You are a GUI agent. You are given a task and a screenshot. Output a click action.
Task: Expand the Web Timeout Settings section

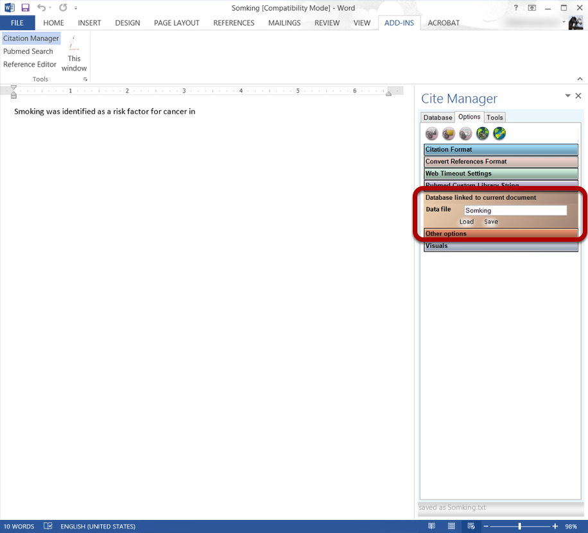501,174
